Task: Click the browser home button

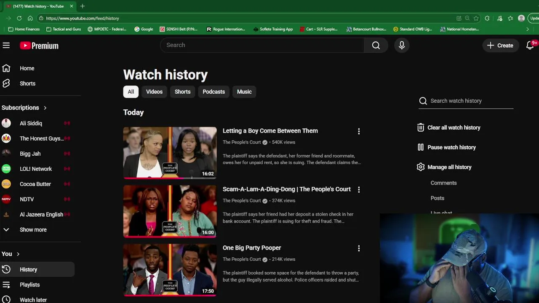Action: pos(30,18)
